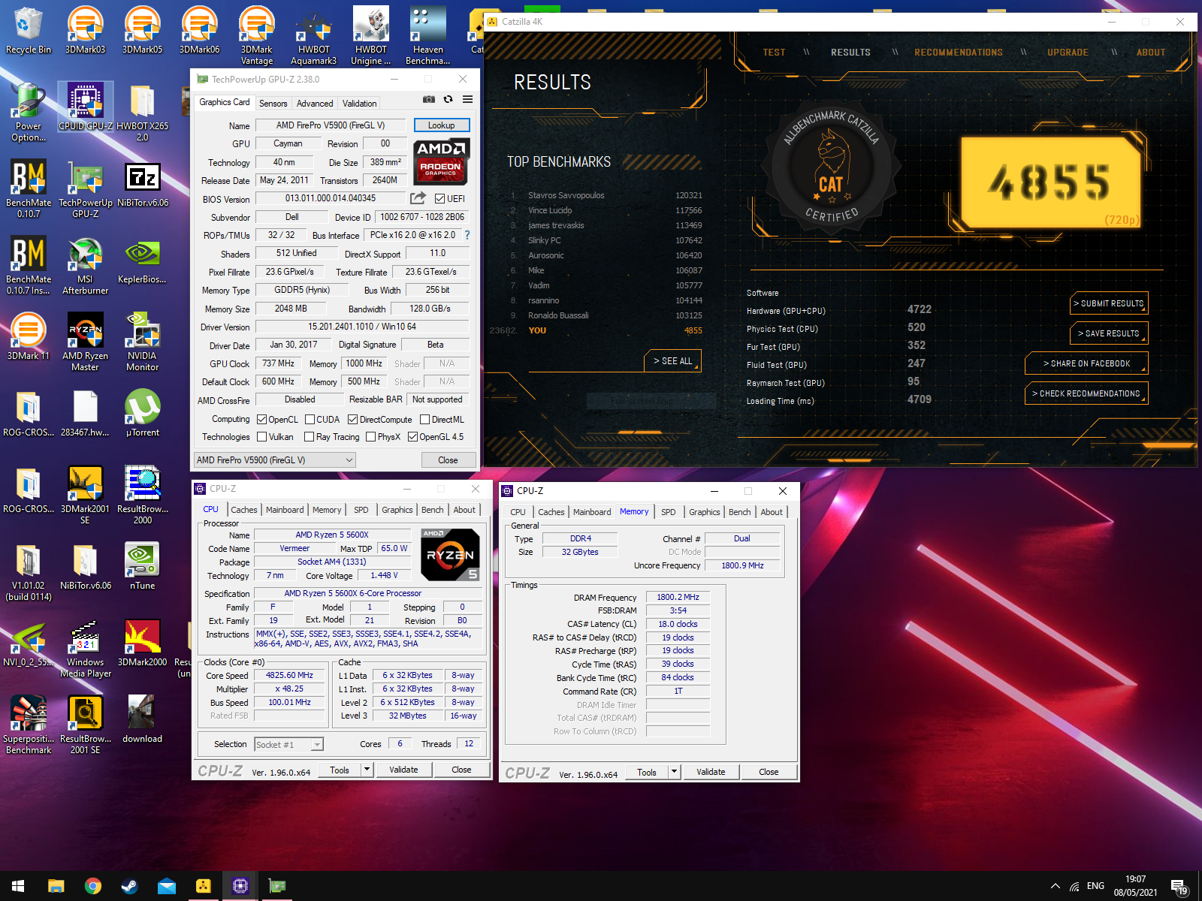This screenshot has width=1202, height=901.
Task: Open the notification center icon
Action: (x=1179, y=887)
